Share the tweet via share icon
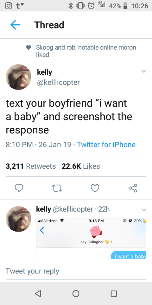Viewport: 152px width, 305px height. [133, 188]
